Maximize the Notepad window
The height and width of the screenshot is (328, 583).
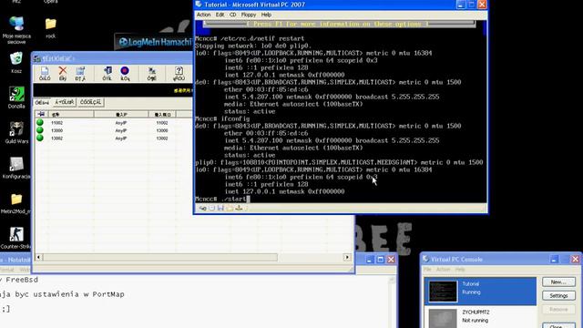click(x=381, y=259)
